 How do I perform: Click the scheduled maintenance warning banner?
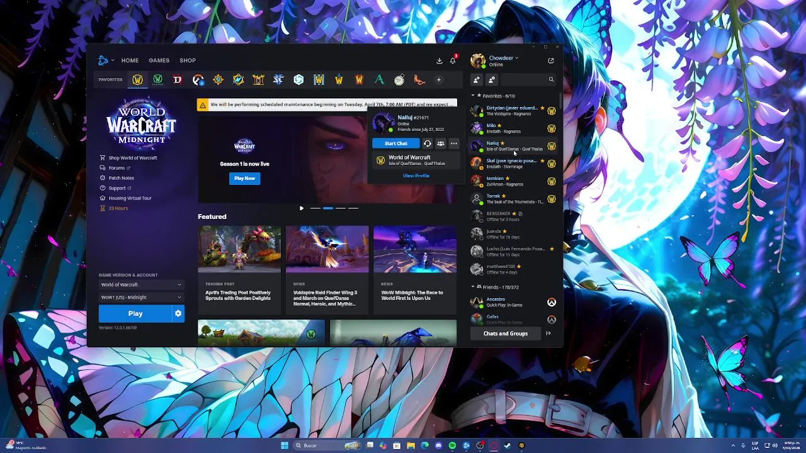(327, 104)
